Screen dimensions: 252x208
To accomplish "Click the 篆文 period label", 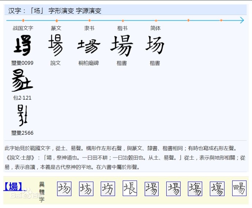I will coord(56,28).
